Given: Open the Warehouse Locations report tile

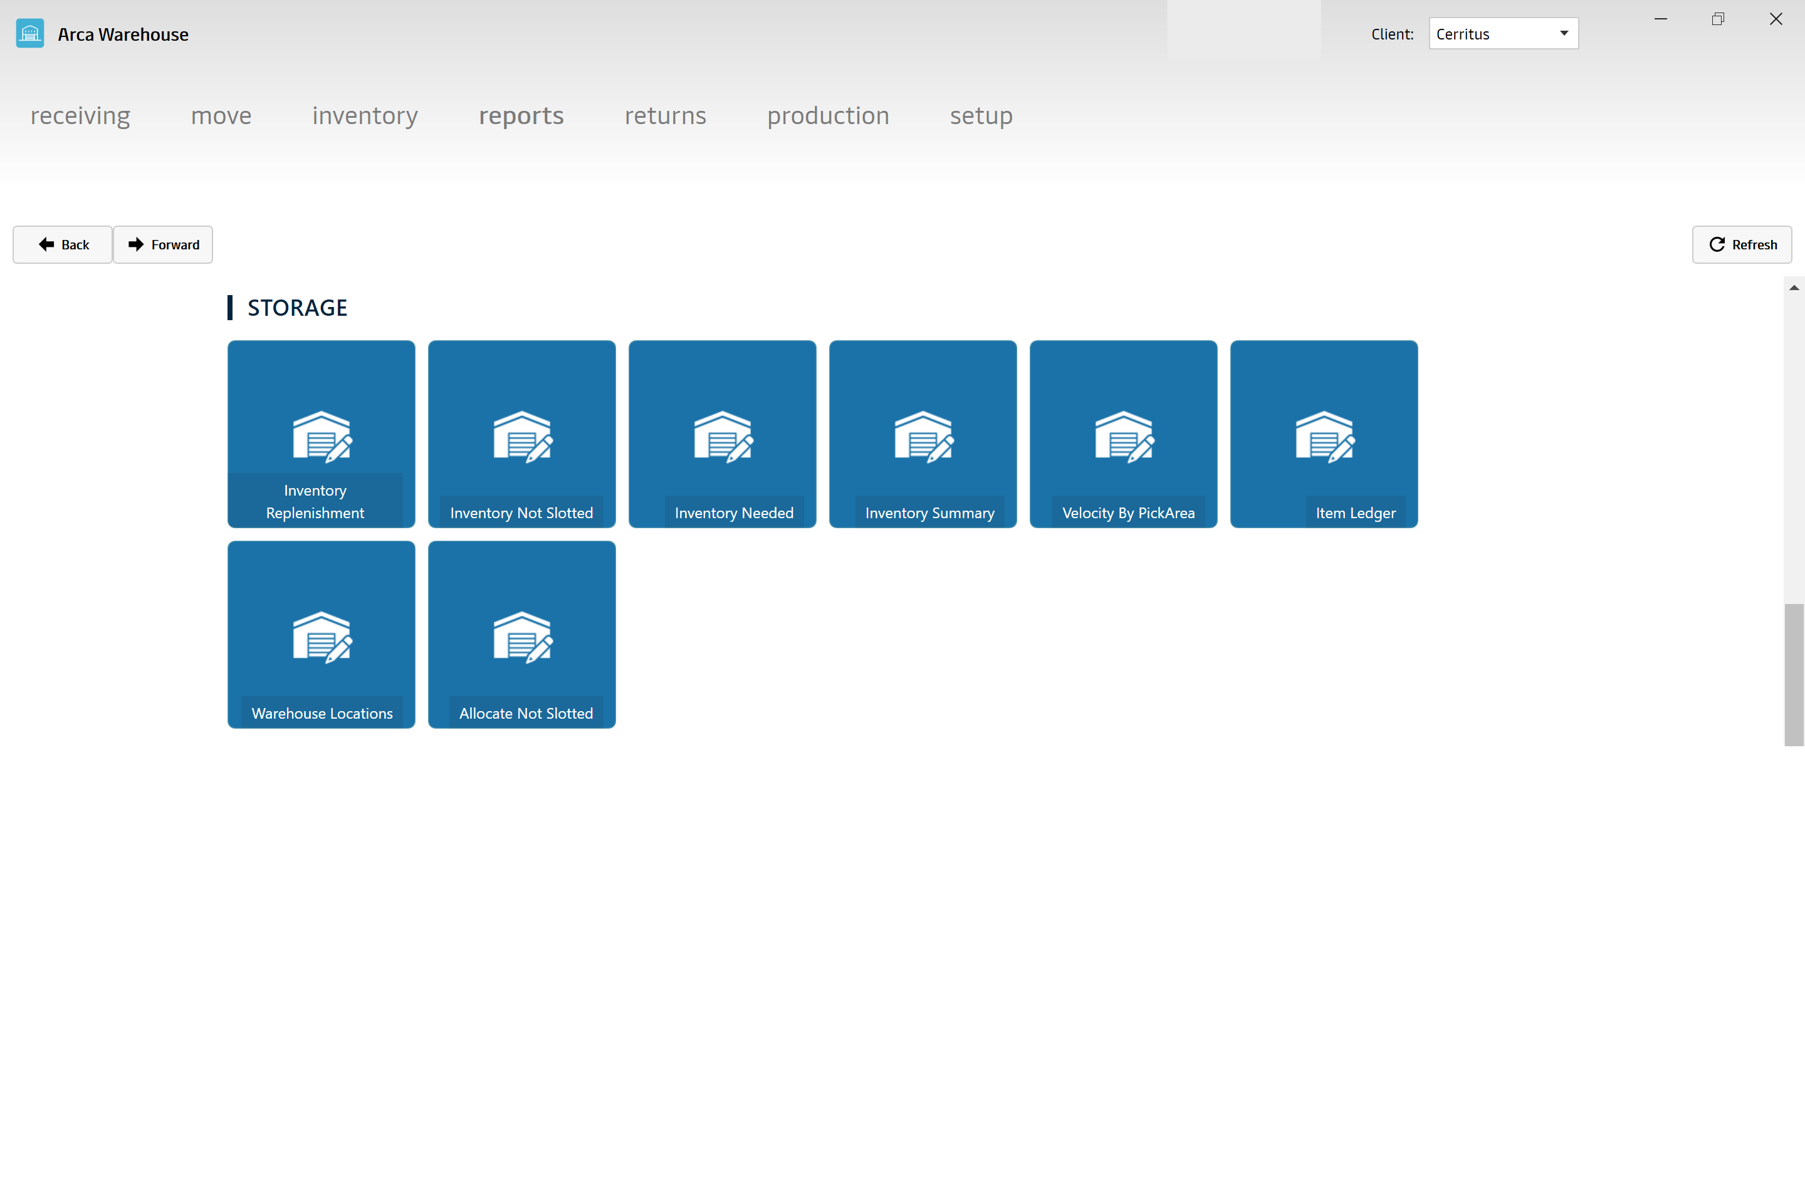Looking at the screenshot, I should (321, 635).
